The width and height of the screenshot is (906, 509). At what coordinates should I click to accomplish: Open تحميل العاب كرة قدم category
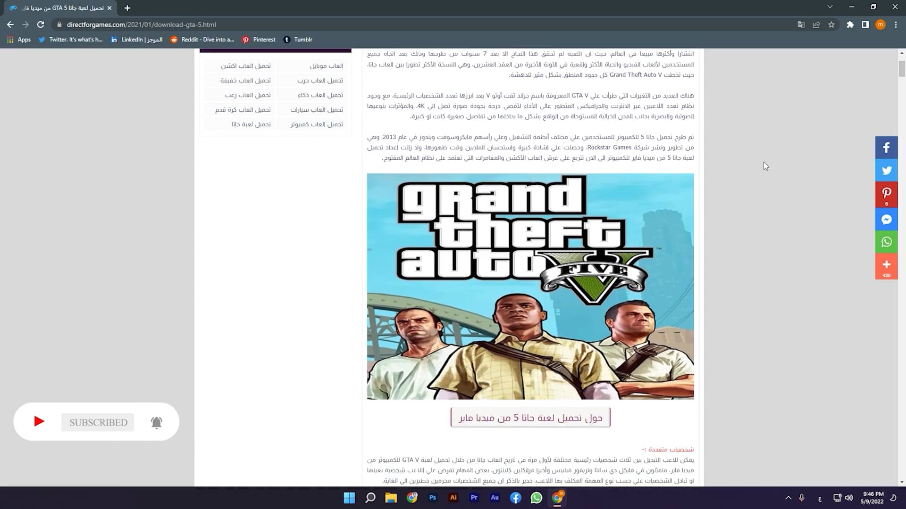point(243,110)
